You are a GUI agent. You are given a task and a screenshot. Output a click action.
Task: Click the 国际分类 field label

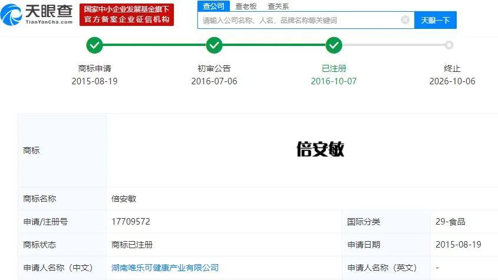(364, 222)
